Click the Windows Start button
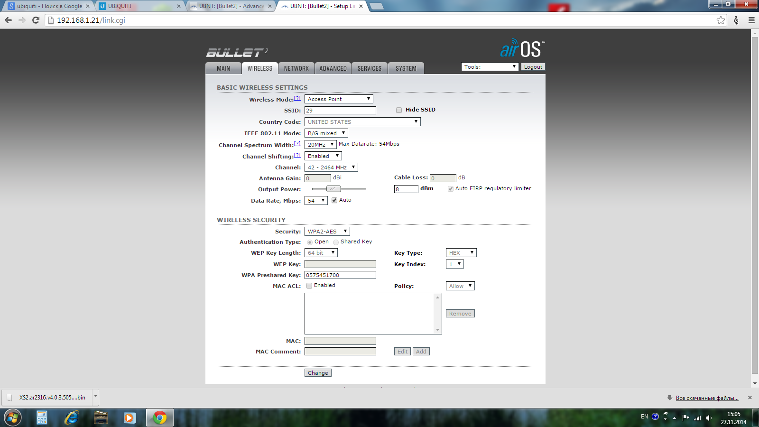759x427 pixels. click(x=13, y=418)
